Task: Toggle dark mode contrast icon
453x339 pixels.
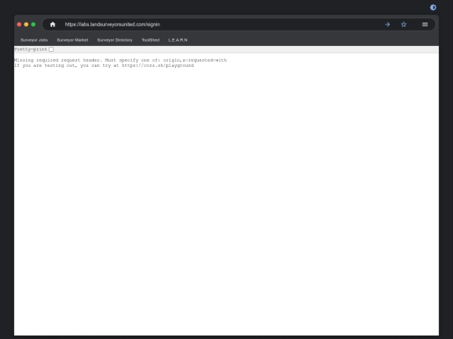Action: 433,8
